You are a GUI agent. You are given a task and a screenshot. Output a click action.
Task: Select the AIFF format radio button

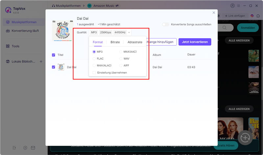(121, 65)
